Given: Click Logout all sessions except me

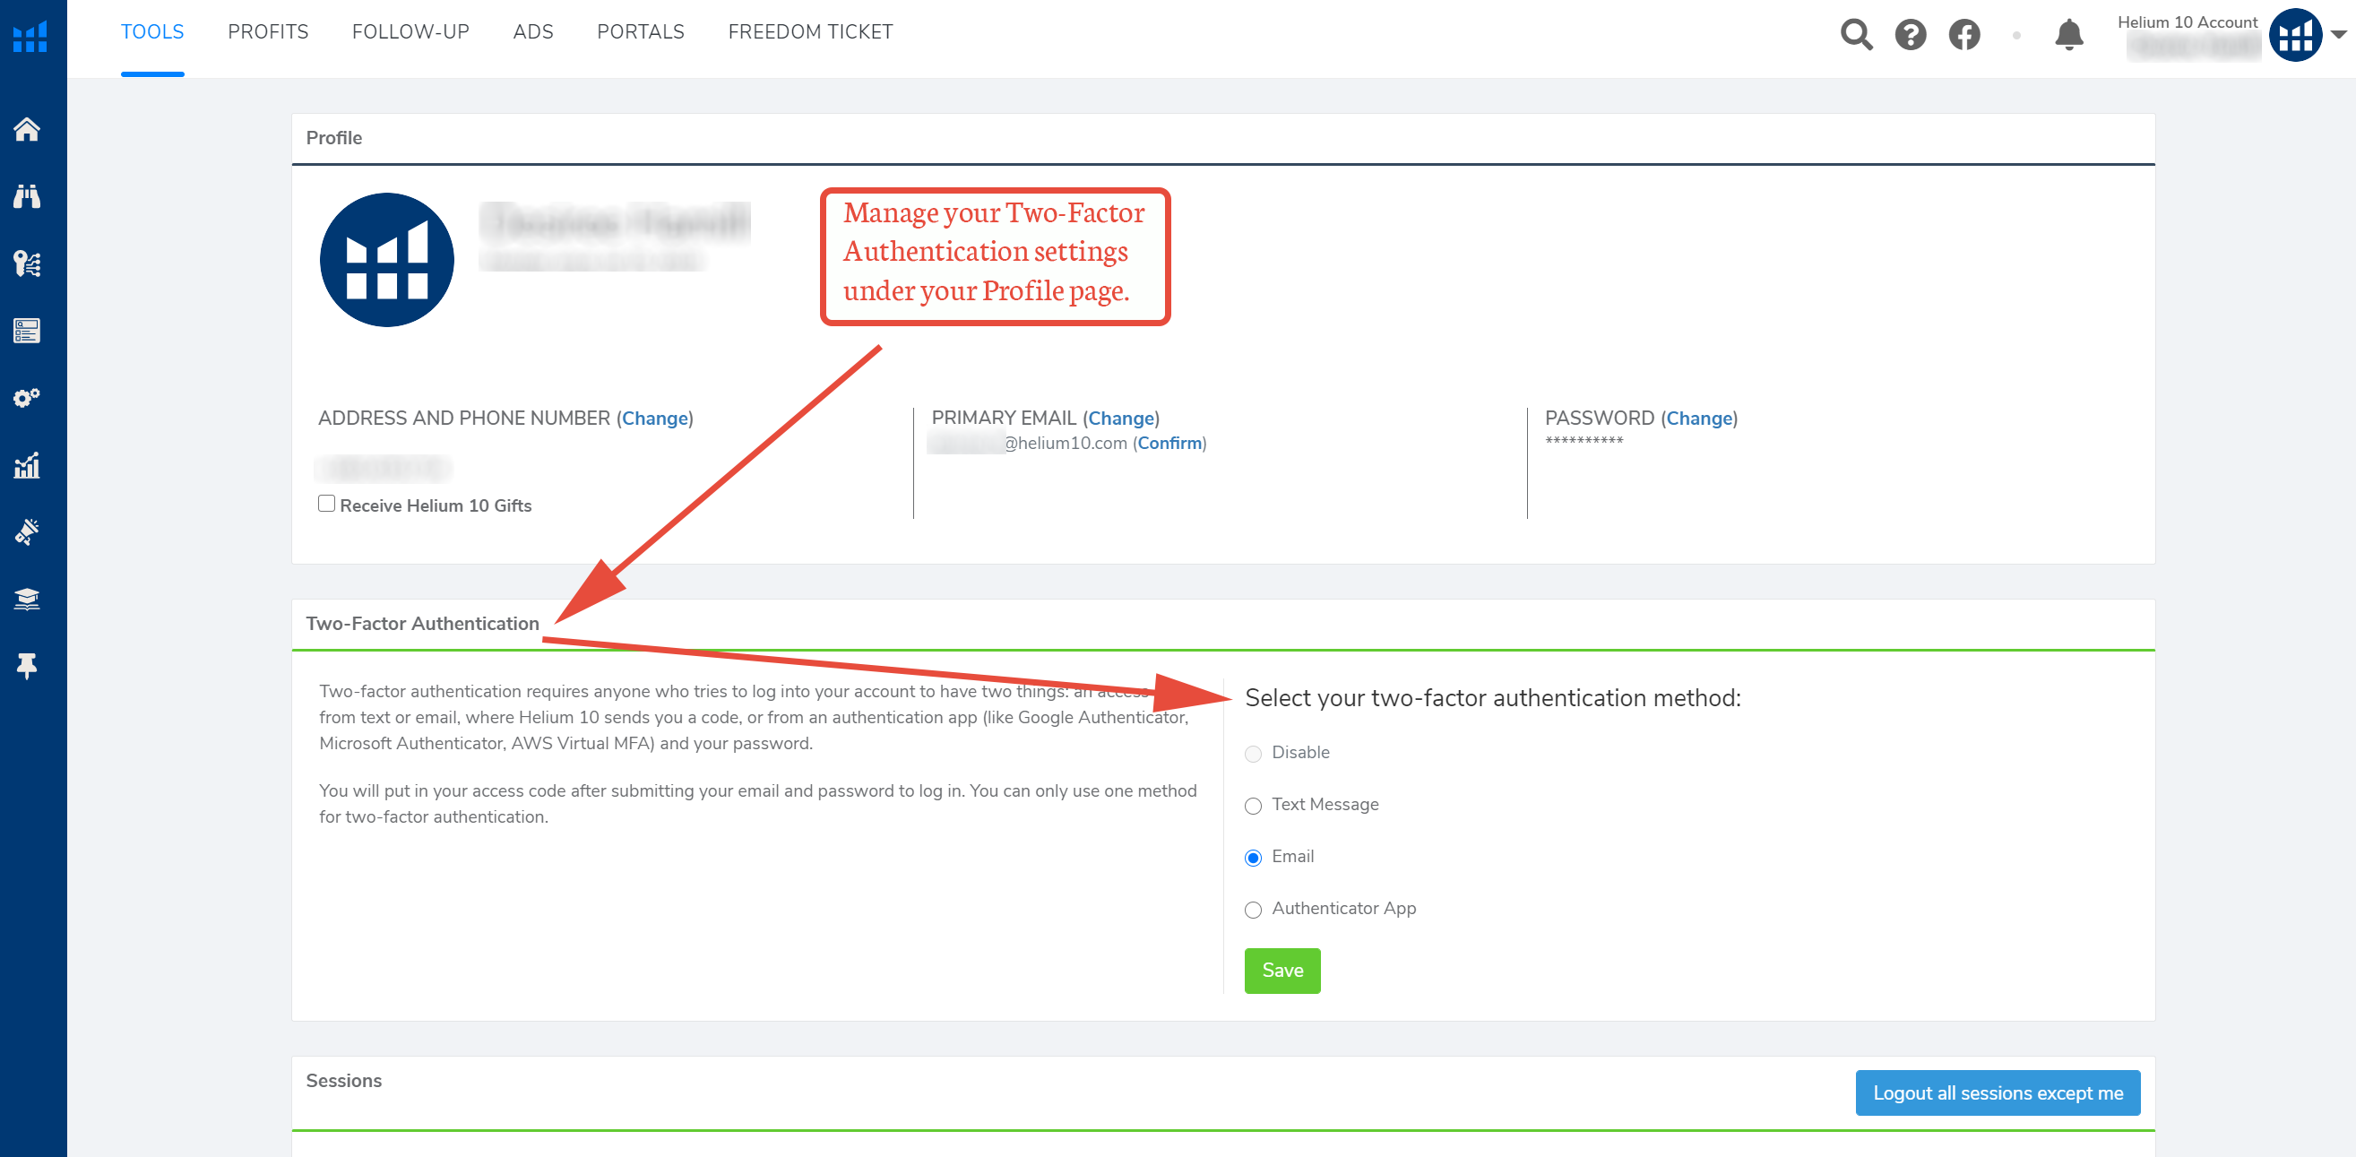Looking at the screenshot, I should click(1997, 1093).
